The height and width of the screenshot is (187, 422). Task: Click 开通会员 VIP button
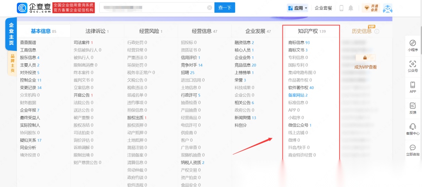pos(371,8)
